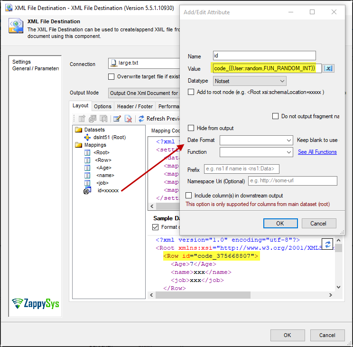Click the dsInt51 (Root) dataset icon
The height and width of the screenshot is (347, 353).
click(87, 137)
